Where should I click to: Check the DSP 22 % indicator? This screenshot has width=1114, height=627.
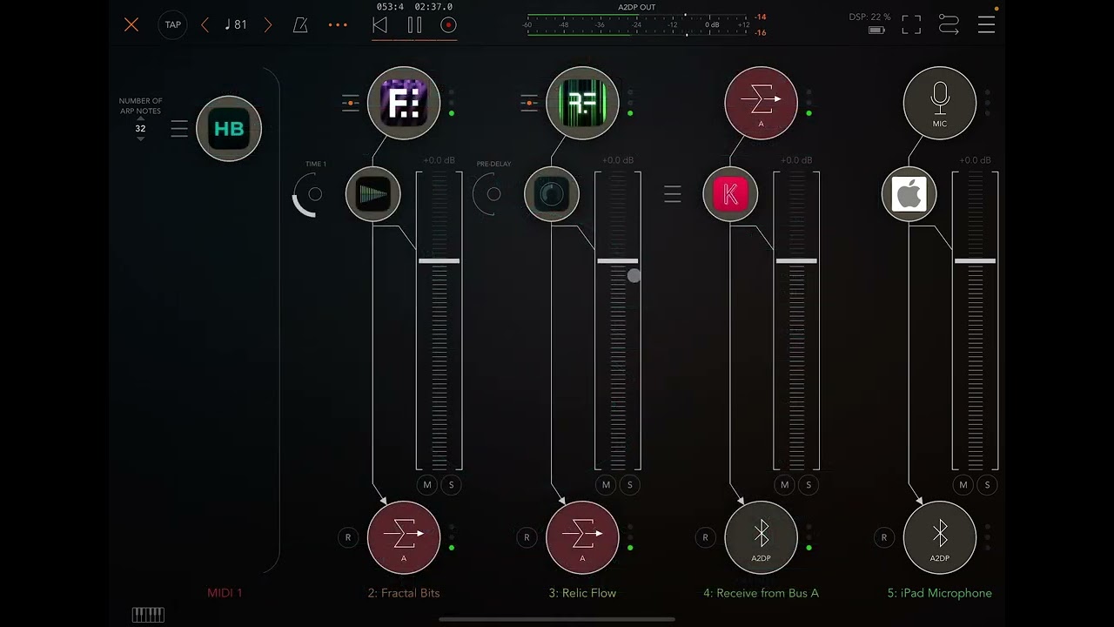tap(870, 17)
